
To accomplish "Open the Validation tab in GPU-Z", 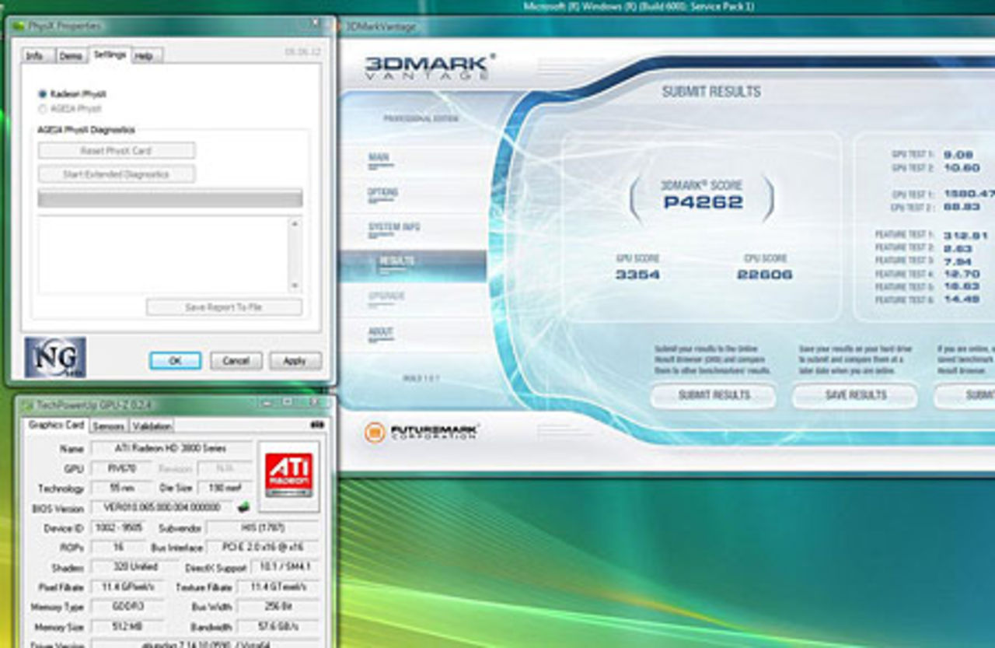I will 152,426.
